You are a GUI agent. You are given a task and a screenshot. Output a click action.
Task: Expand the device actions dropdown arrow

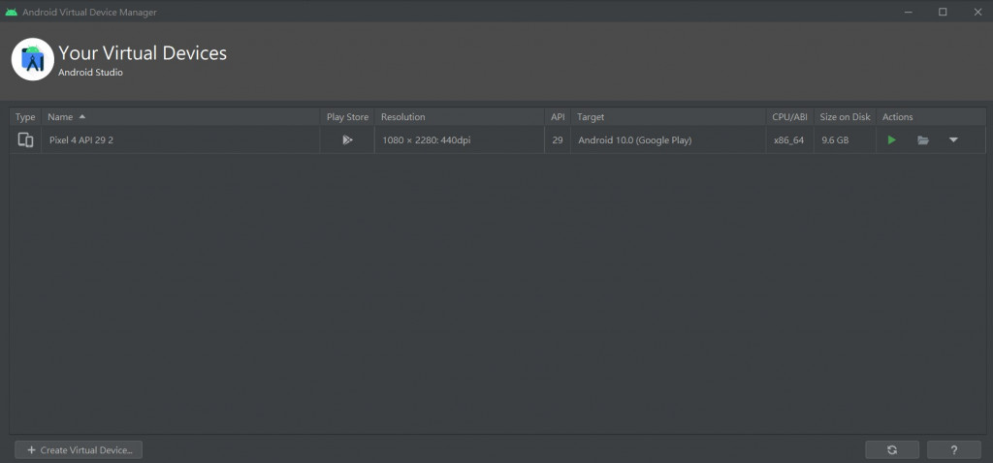pyautogui.click(x=953, y=139)
